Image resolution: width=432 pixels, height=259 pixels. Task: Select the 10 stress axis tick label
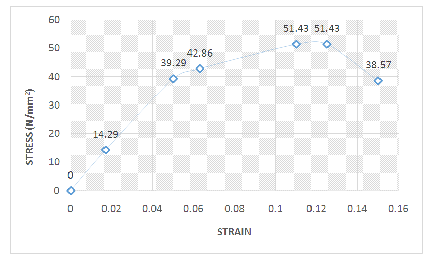pos(54,162)
